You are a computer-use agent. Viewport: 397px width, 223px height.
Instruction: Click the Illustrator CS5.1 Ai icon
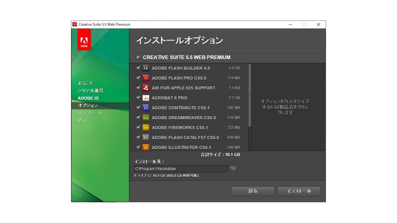(146, 148)
